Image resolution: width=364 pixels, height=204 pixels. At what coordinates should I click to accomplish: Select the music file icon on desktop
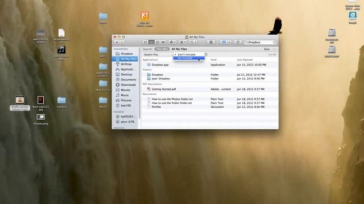[x=61, y=50]
